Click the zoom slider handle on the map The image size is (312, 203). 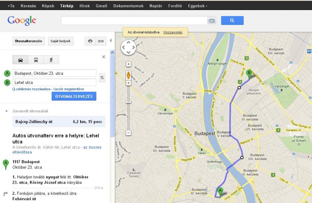click(129, 102)
